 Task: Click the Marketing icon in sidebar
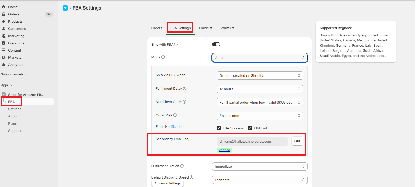point(4,36)
